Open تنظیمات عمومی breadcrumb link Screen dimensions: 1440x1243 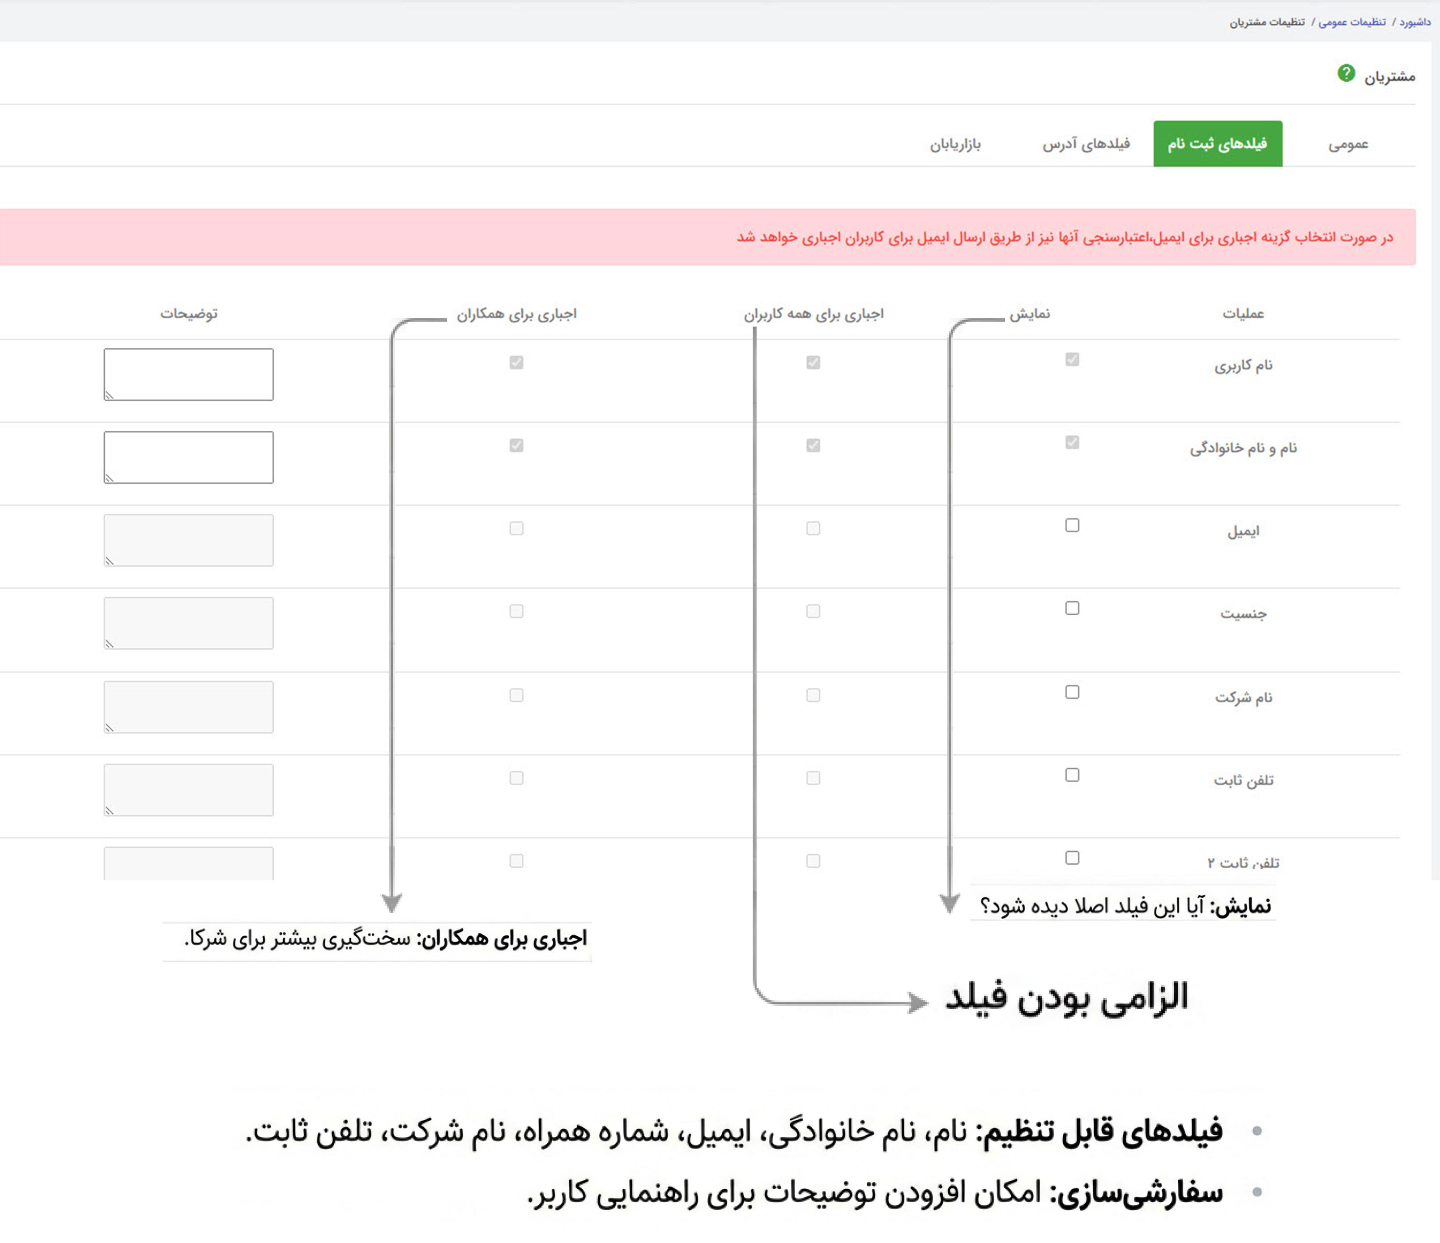click(1352, 22)
